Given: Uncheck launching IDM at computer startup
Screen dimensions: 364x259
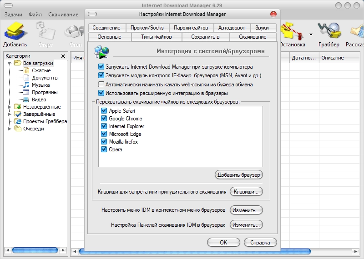Looking at the screenshot, I should pyautogui.click(x=101, y=67).
